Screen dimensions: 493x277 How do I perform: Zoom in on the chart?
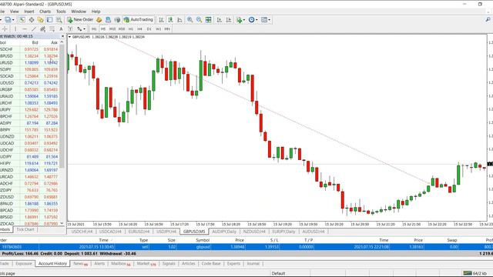[x=190, y=20]
